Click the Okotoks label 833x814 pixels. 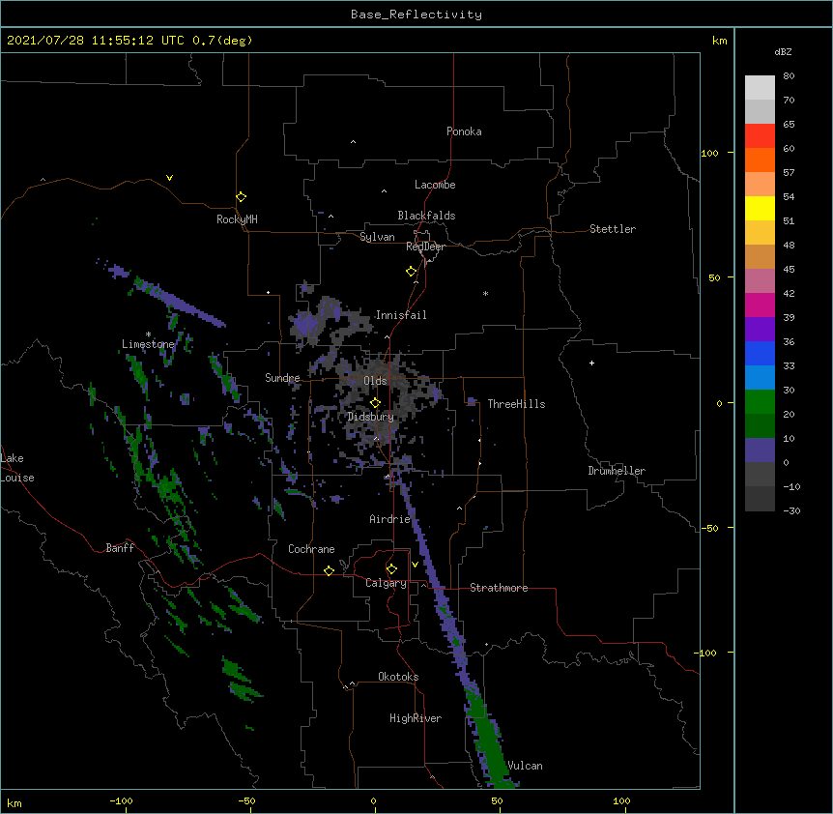pyautogui.click(x=398, y=677)
